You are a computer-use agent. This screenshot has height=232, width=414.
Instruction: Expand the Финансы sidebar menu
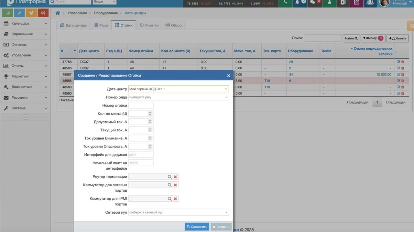tap(25, 45)
